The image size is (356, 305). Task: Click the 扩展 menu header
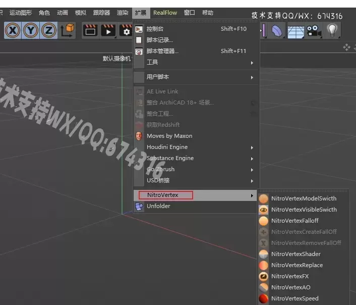point(141,13)
